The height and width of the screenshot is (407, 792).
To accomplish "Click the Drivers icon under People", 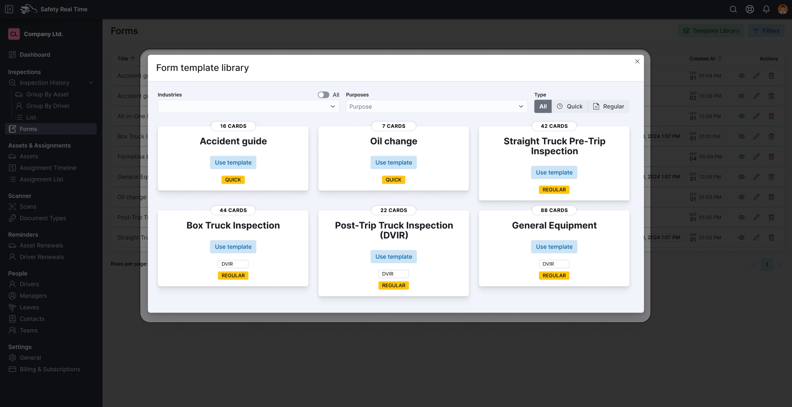I will tap(13, 284).
